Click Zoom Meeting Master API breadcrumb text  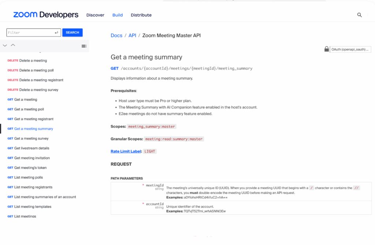pyautogui.click(x=171, y=36)
